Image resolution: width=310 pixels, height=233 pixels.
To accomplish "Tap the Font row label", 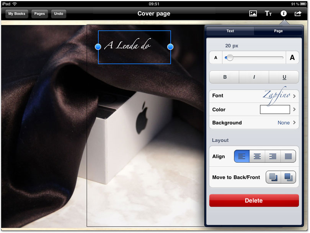I will (x=218, y=95).
